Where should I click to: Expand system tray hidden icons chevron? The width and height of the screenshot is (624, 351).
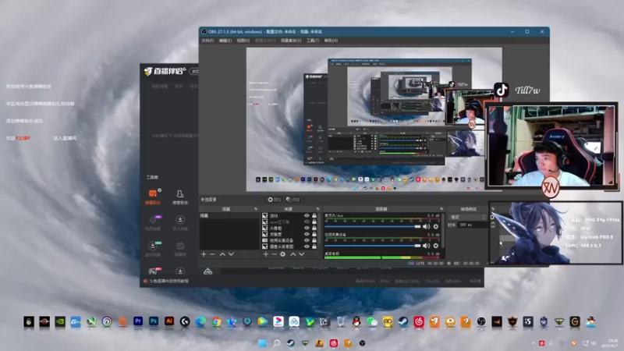(x=534, y=343)
